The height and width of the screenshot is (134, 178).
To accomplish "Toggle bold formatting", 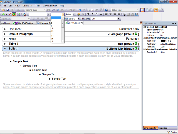I will click(x=88, y=14).
